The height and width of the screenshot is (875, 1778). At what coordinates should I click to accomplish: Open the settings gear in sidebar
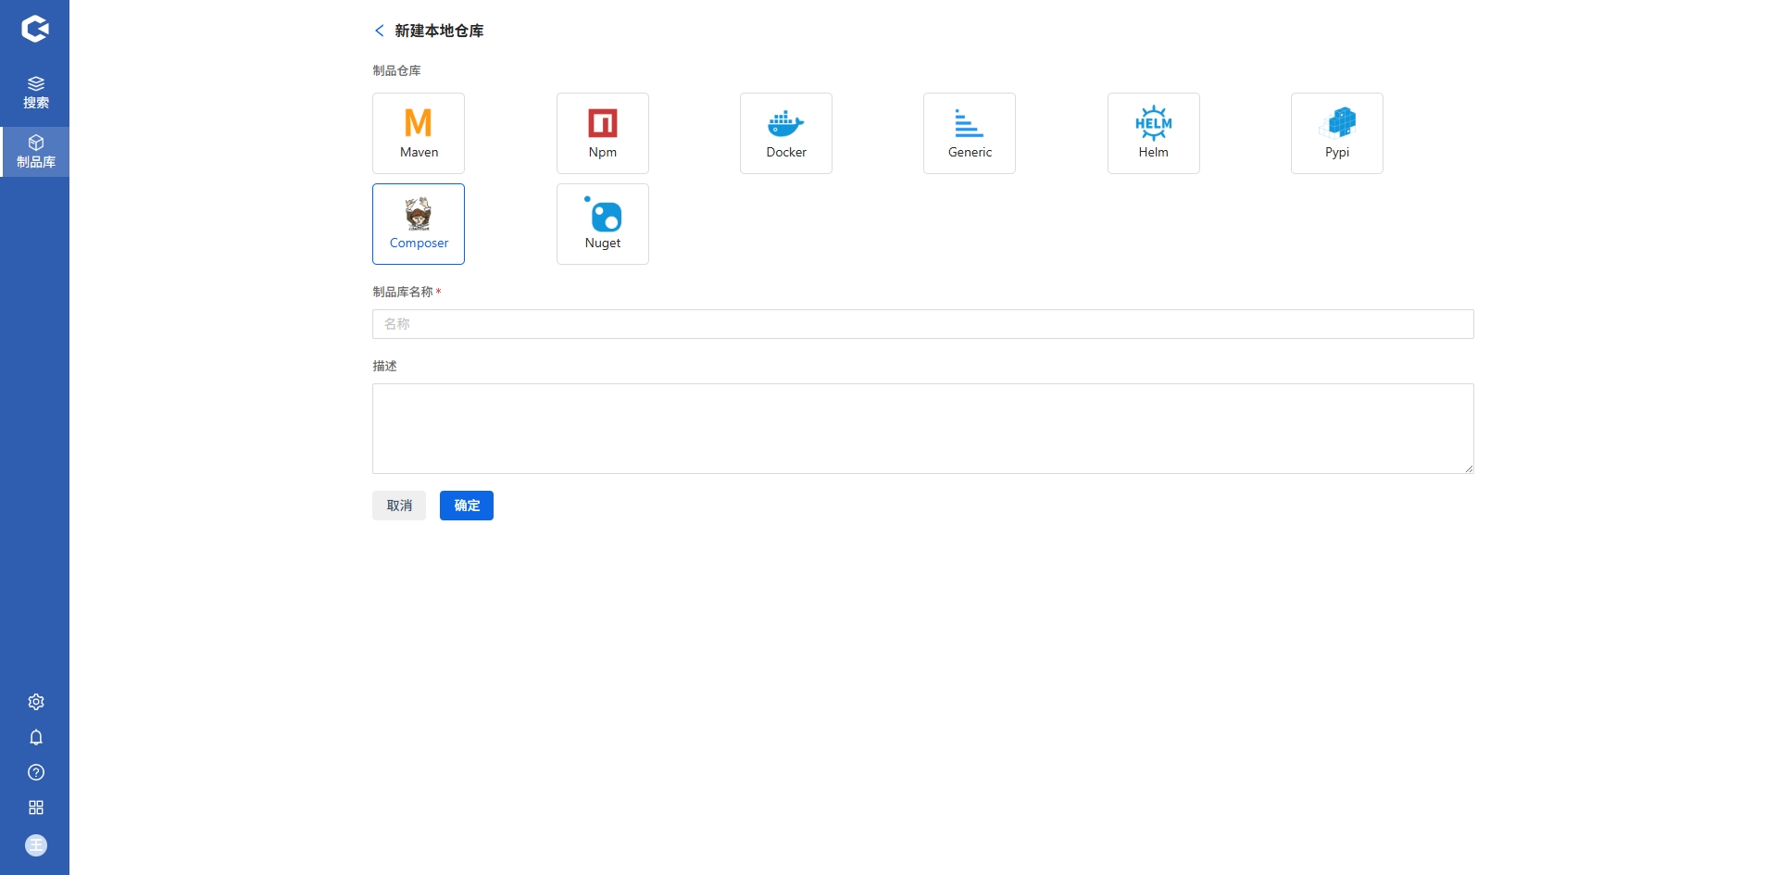[36, 702]
